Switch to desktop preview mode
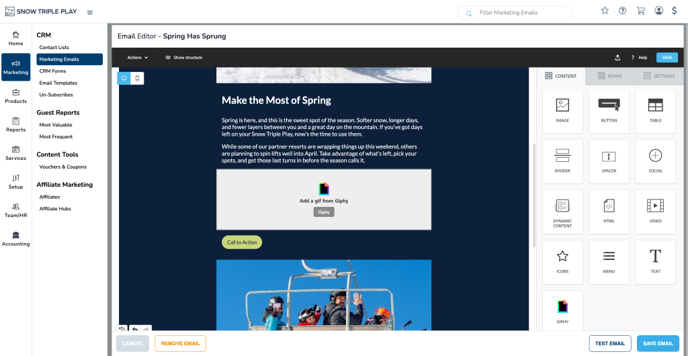This screenshot has height=356, width=688. pos(124,79)
